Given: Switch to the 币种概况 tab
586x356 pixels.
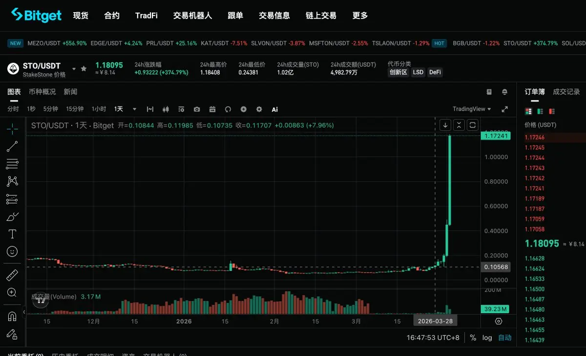Looking at the screenshot, I should [42, 92].
